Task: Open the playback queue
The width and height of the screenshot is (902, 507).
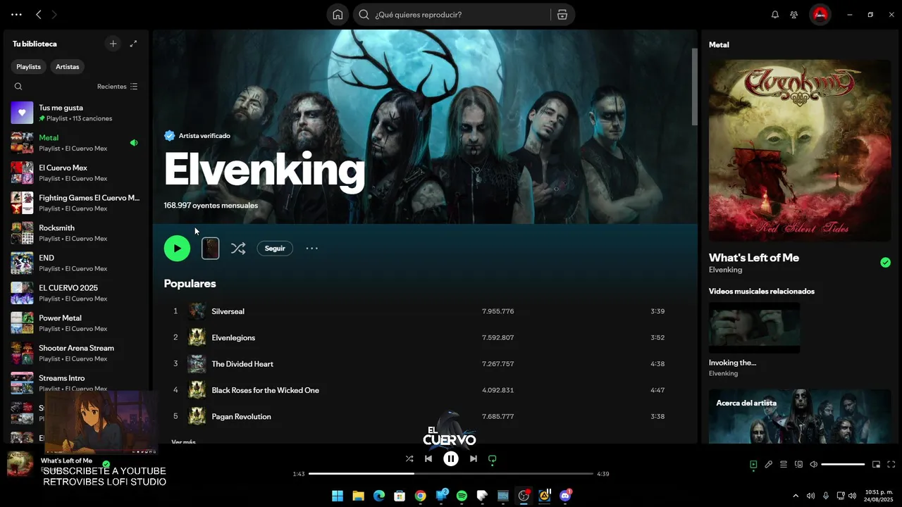Action: point(784,464)
